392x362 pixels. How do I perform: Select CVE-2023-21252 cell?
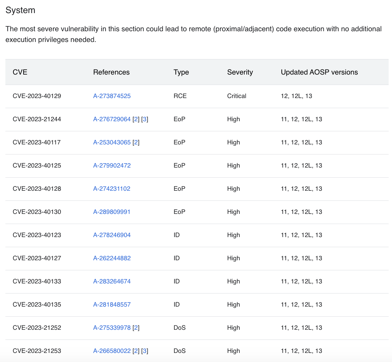pyautogui.click(x=37, y=328)
